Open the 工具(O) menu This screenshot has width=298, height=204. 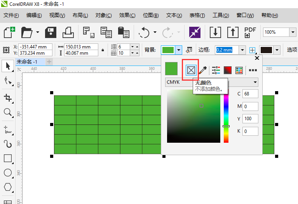(221, 15)
